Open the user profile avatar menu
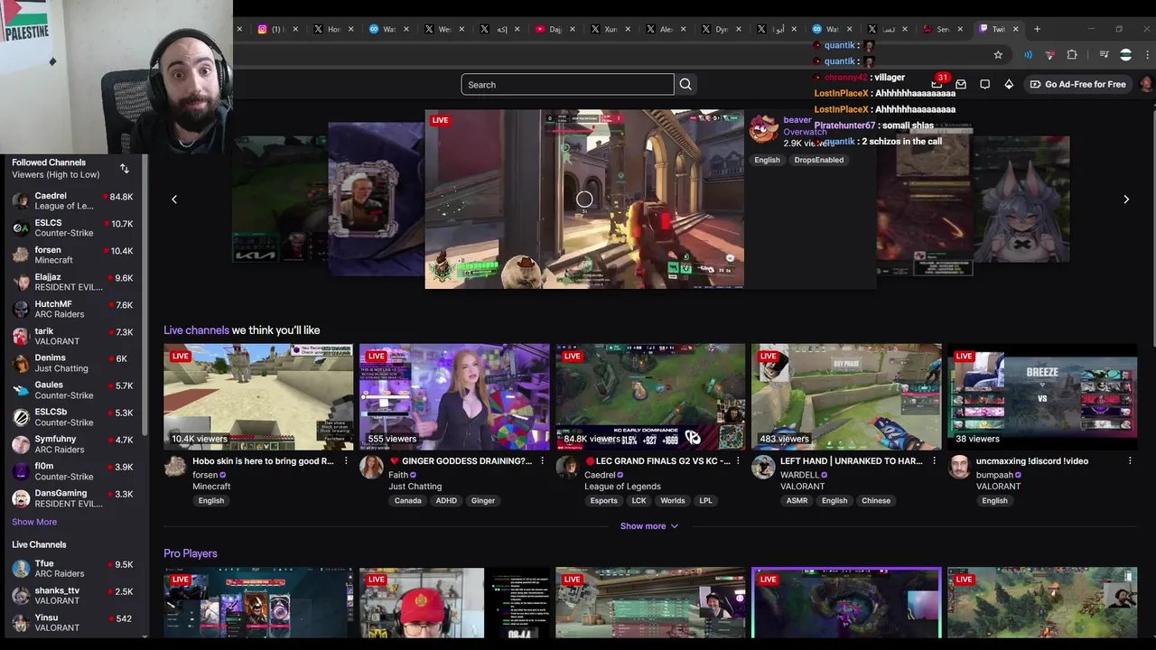1156x650 pixels. point(1146,84)
